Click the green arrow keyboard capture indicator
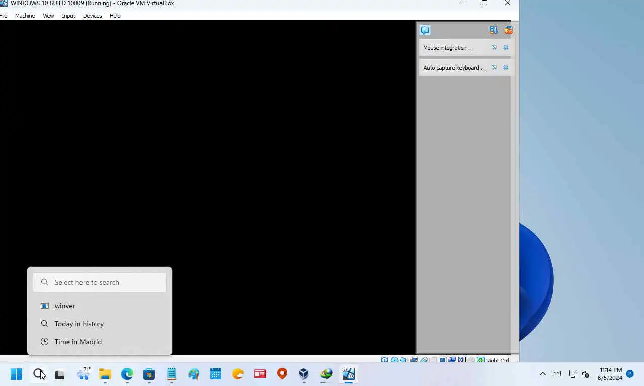The image size is (644, 386). tap(480, 360)
